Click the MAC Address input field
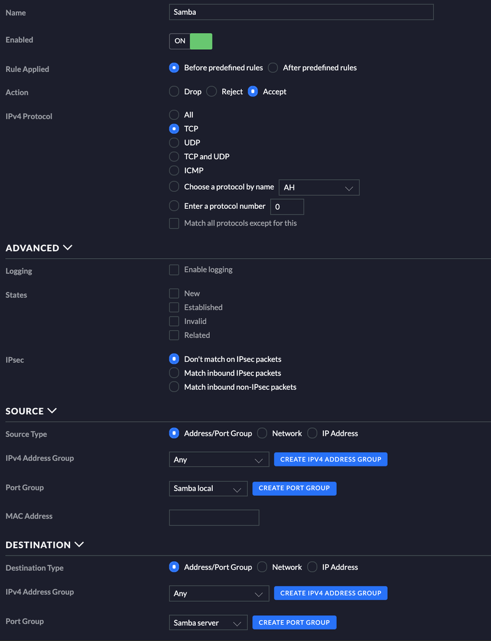 (214, 517)
